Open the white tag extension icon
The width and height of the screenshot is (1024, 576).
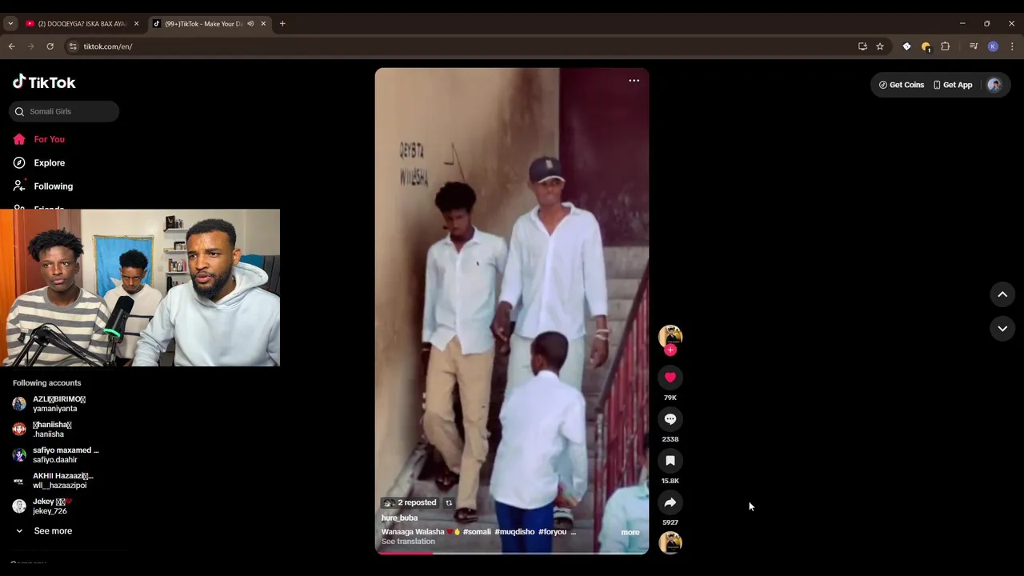pos(906,46)
